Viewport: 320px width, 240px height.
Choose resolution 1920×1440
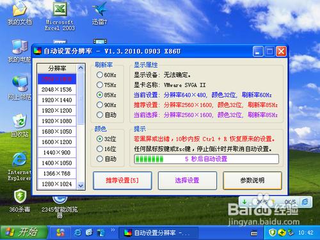click(x=57, y=100)
